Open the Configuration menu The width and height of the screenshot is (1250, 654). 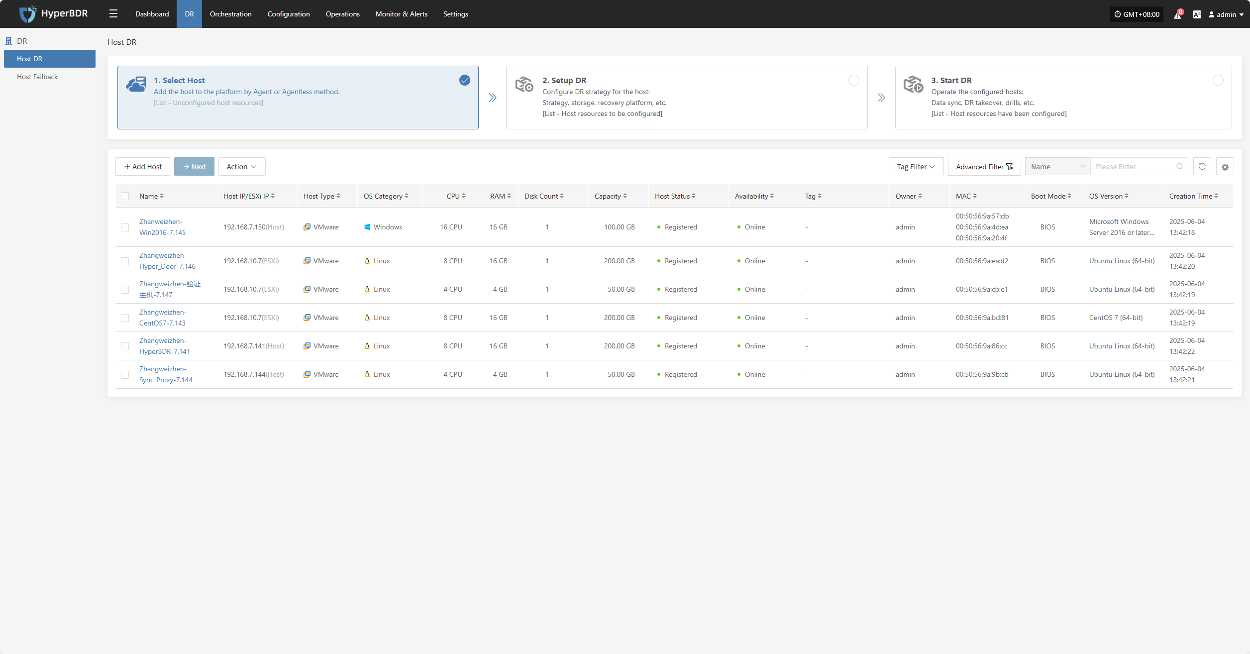coord(289,14)
